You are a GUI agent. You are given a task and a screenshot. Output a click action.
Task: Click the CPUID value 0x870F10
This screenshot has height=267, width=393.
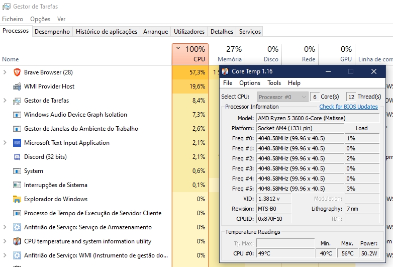pos(274,219)
